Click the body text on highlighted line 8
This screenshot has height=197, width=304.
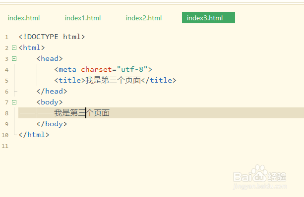coord(82,113)
